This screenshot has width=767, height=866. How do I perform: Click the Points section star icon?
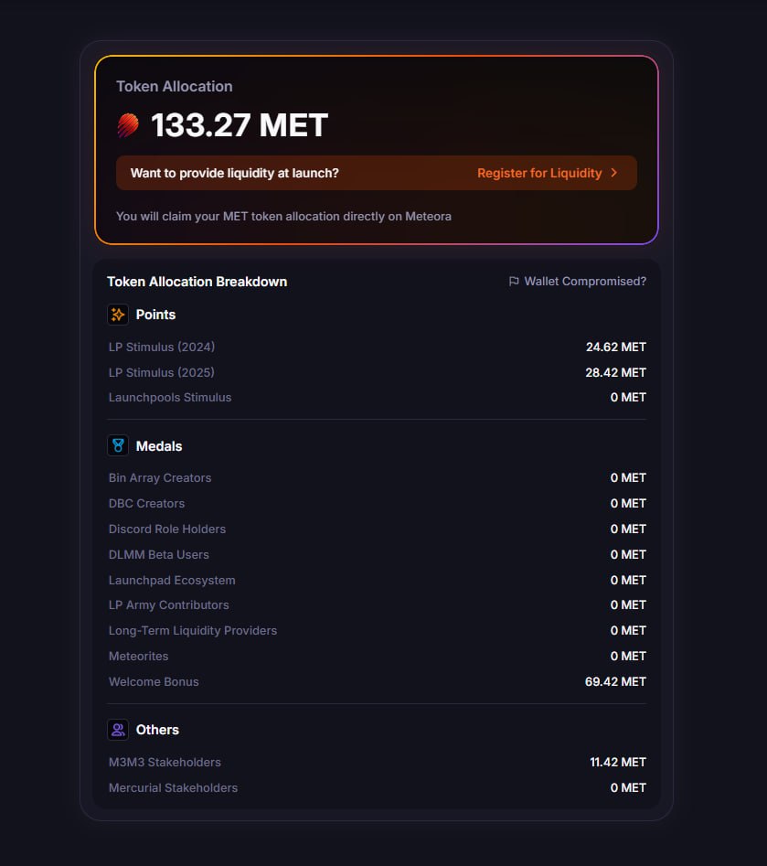(x=118, y=315)
